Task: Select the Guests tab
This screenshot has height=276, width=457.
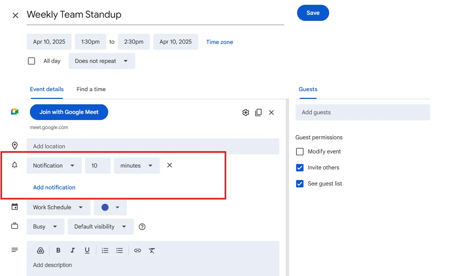Action: click(x=308, y=89)
